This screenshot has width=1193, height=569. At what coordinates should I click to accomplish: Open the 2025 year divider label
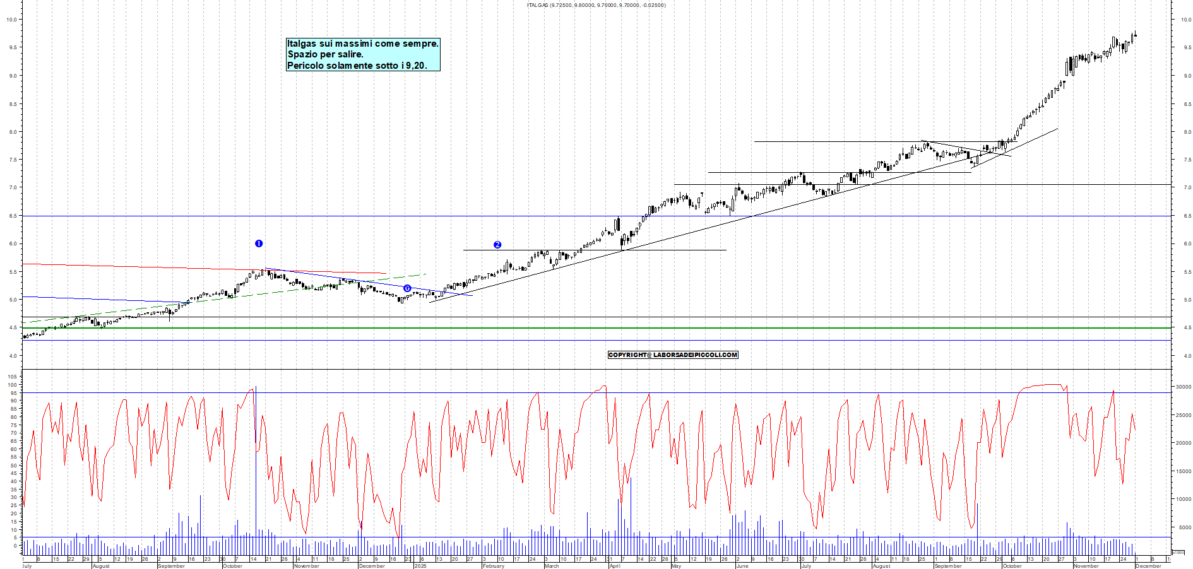point(420,566)
